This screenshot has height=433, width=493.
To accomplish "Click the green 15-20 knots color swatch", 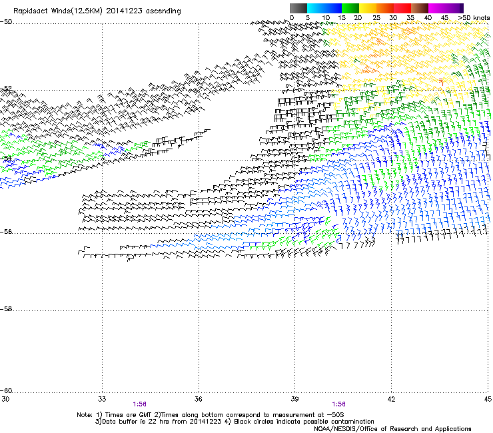I will (x=350, y=8).
